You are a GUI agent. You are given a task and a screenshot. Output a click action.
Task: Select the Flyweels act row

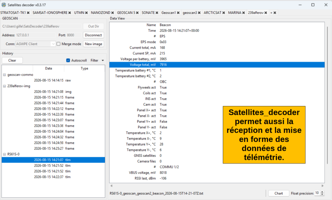click(x=217, y=88)
